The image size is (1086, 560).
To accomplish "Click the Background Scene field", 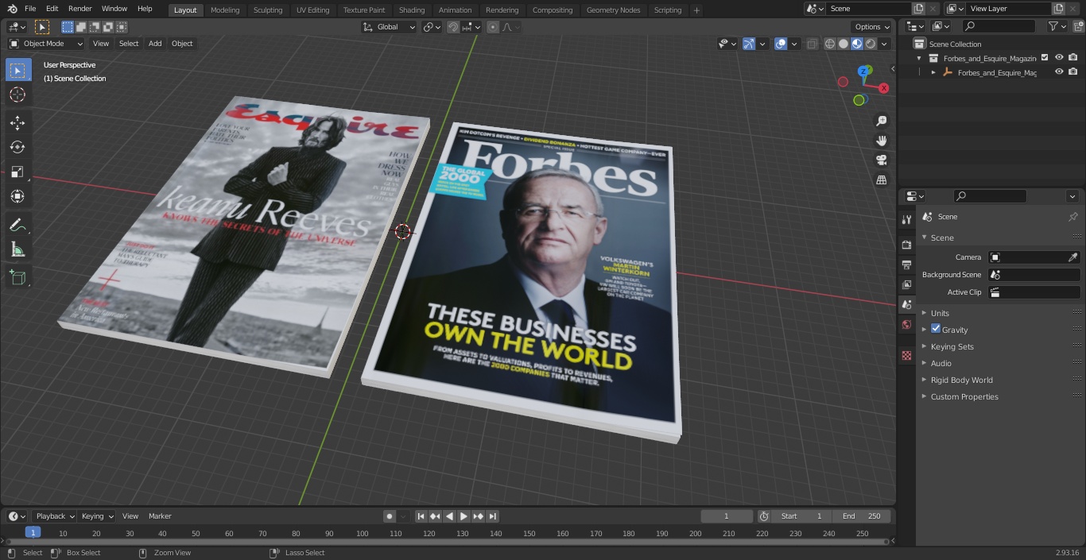I will coord(1034,275).
